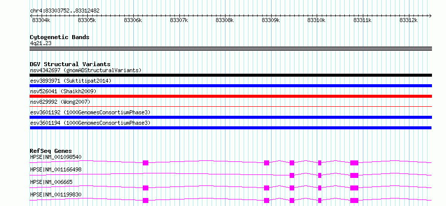This screenshot has height=206, width=446.
Task: Select the blue esv3601194 variant bar
Action: 231,128
